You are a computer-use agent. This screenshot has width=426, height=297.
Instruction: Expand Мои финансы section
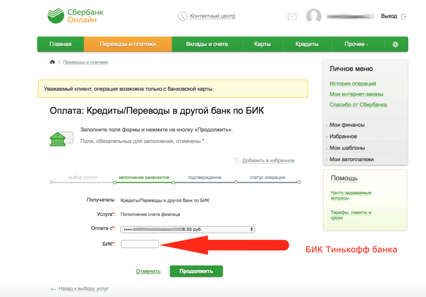[365, 125]
